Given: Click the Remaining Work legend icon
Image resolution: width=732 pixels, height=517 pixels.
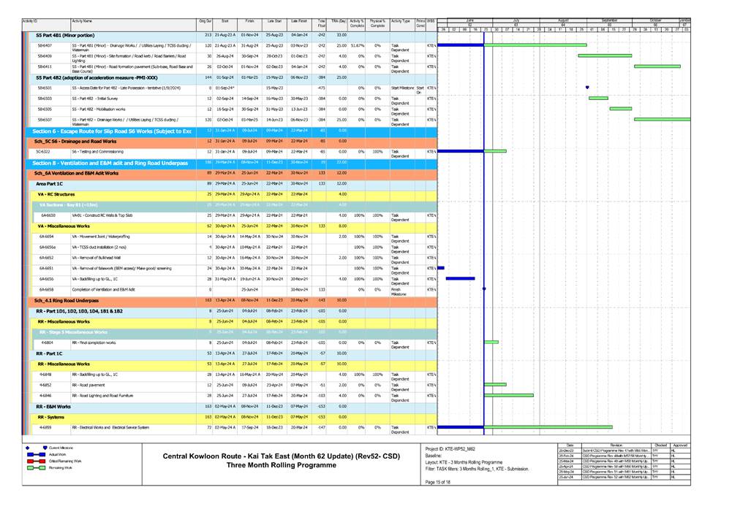Looking at the screenshot, I should [x=35, y=467].
